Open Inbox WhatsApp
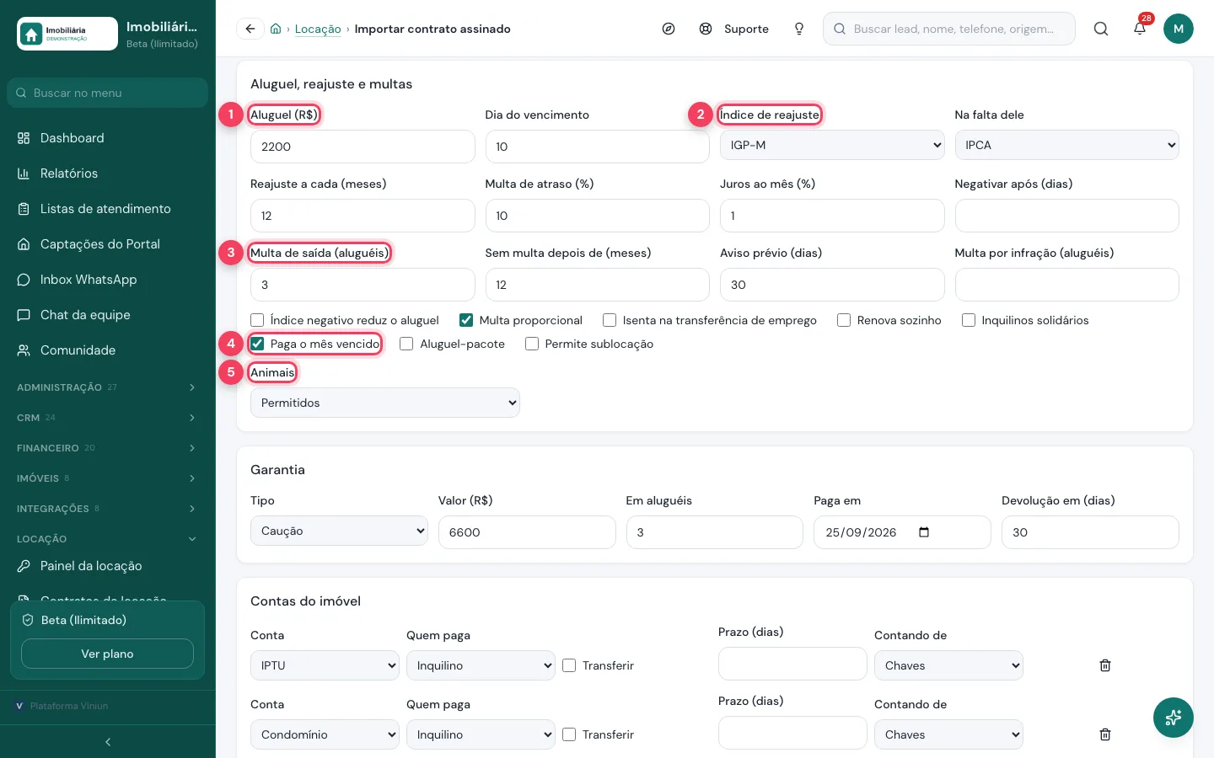This screenshot has height=758, width=1214. coord(108,280)
